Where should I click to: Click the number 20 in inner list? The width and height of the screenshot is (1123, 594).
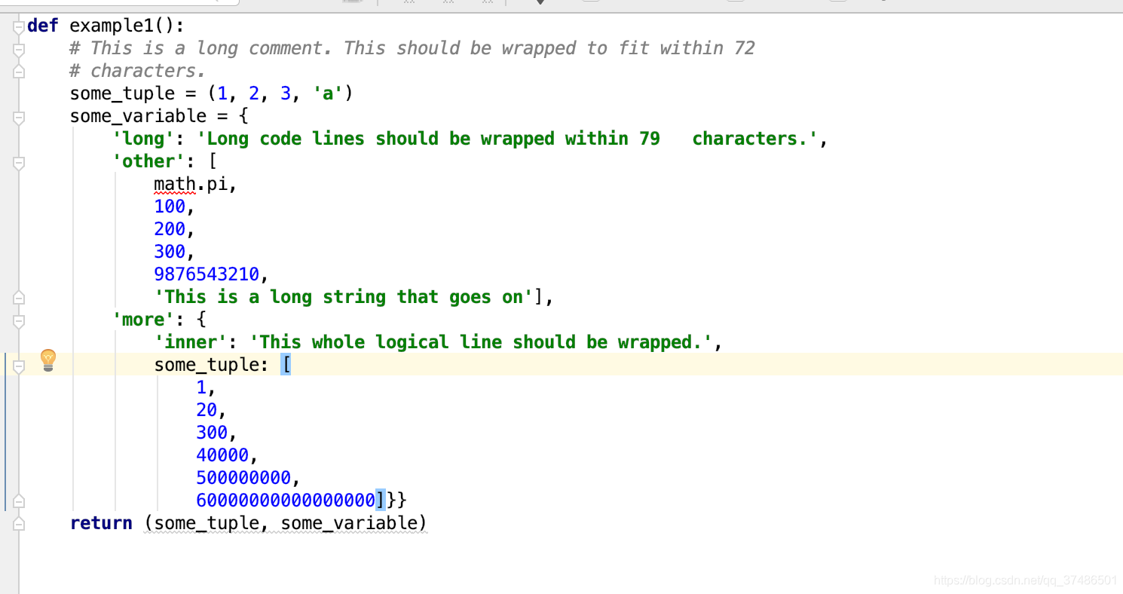[x=207, y=410]
